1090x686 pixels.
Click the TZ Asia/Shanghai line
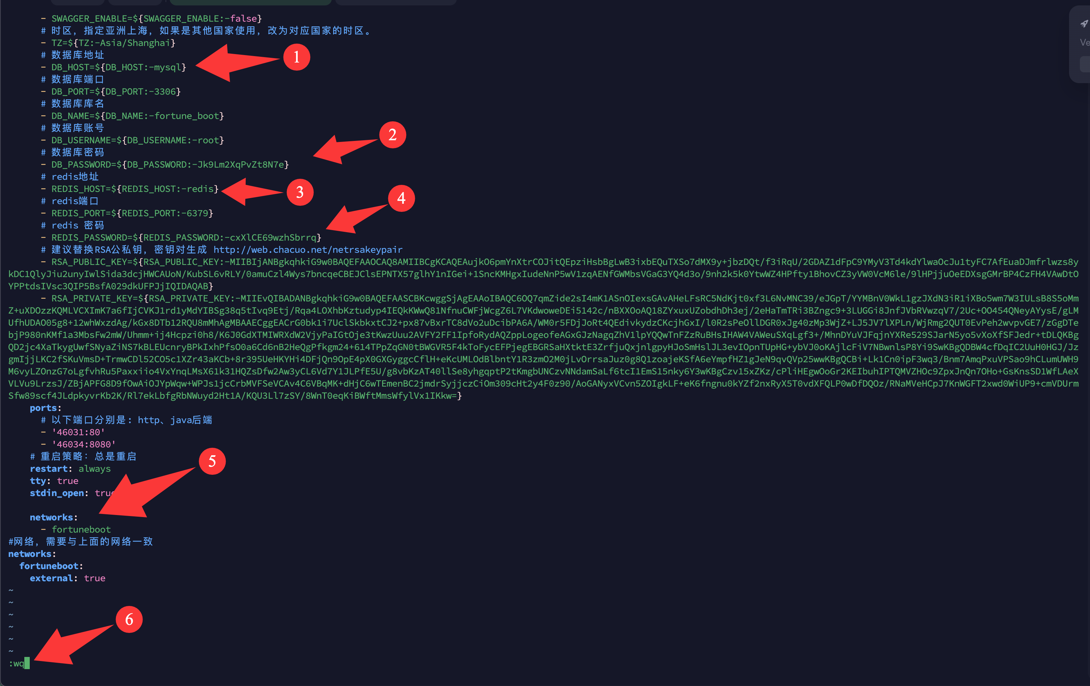(x=113, y=43)
